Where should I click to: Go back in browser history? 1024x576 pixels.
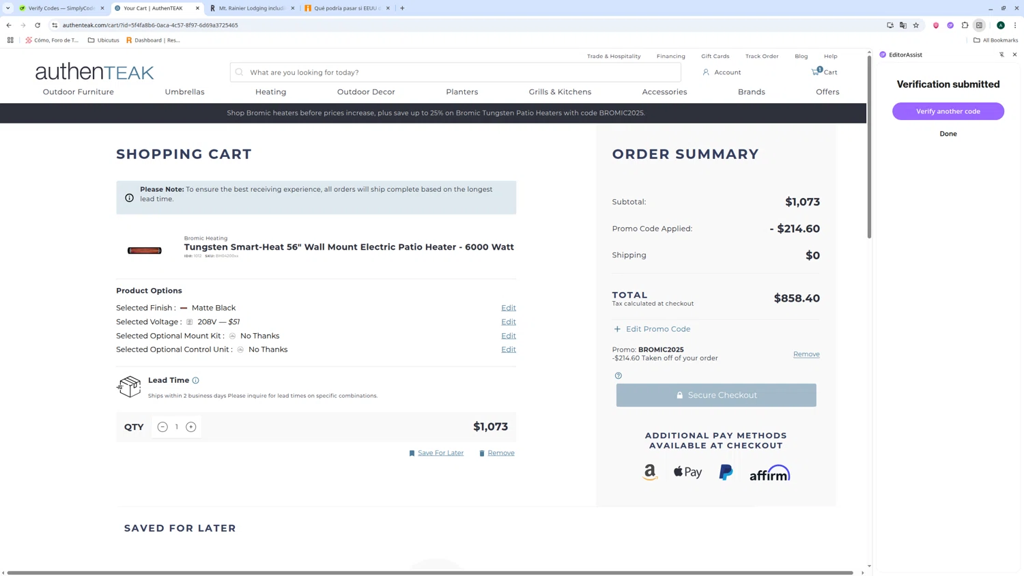click(x=9, y=25)
